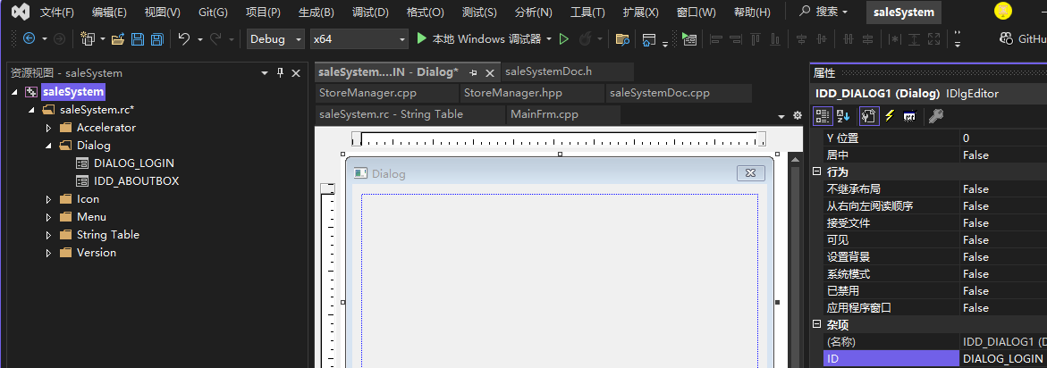
Task: Open the 调试(D) menu
Action: point(370,12)
